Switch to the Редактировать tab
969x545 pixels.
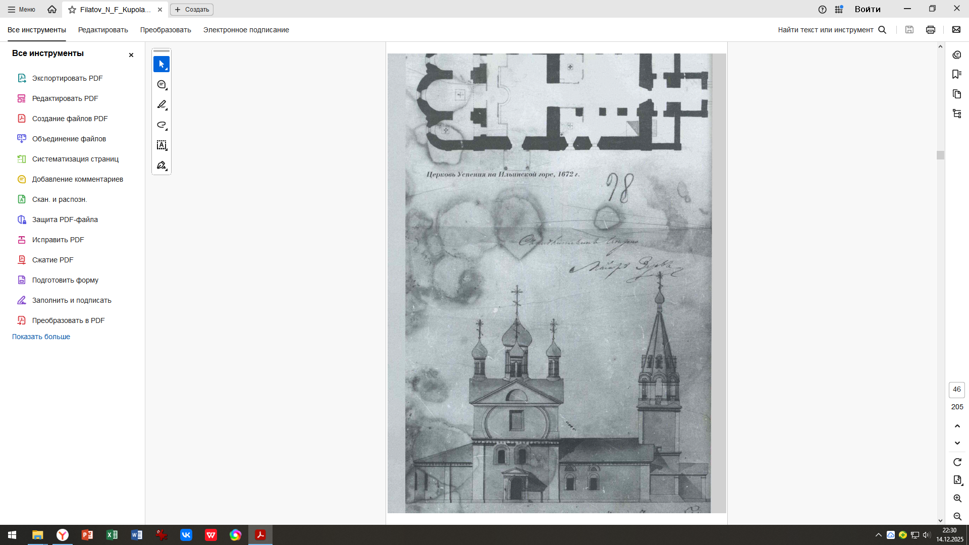point(103,30)
